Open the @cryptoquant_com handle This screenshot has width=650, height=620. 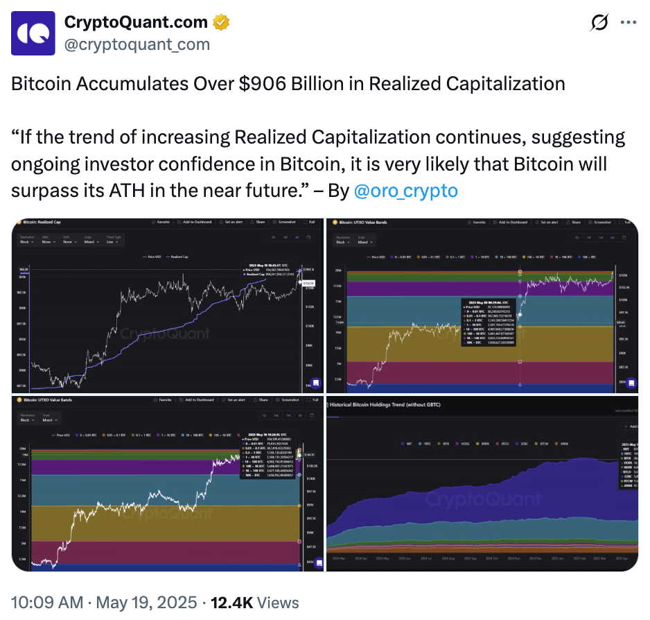click(137, 44)
